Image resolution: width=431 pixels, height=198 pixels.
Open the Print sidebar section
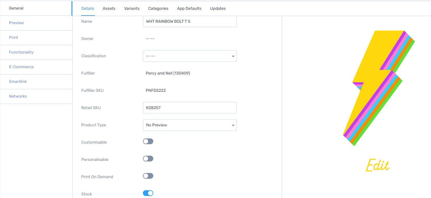click(36, 38)
